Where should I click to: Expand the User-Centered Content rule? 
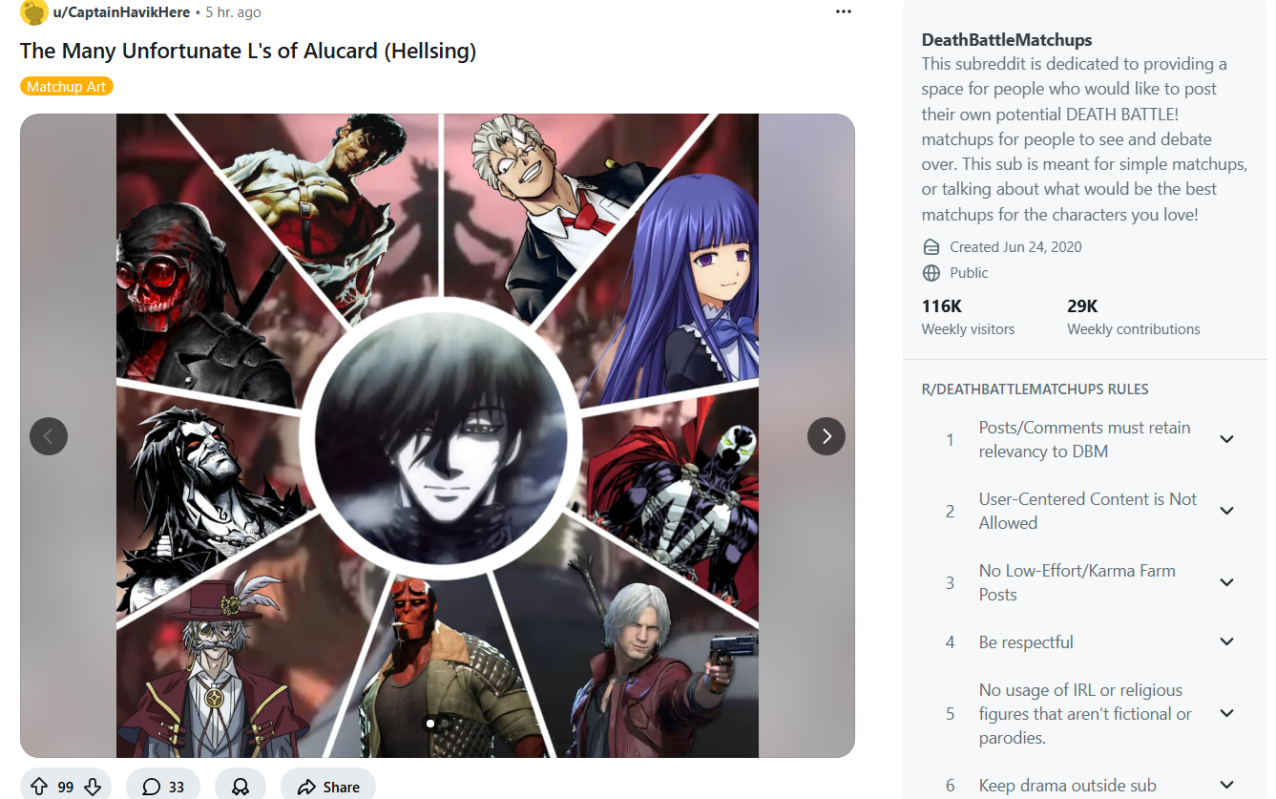tap(1227, 511)
